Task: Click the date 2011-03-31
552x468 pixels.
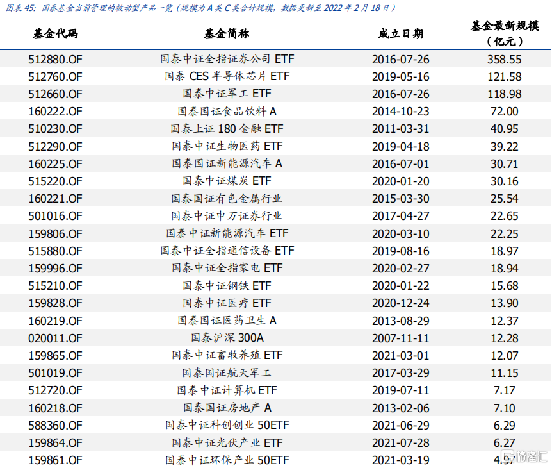Action: (401, 129)
